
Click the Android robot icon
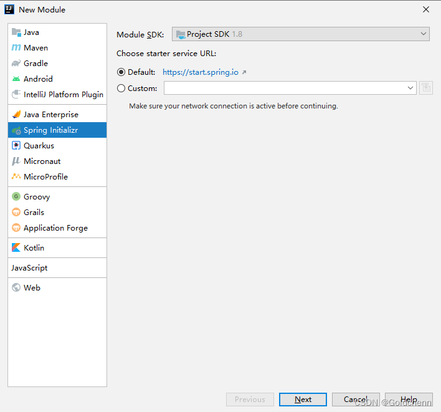pyautogui.click(x=16, y=79)
